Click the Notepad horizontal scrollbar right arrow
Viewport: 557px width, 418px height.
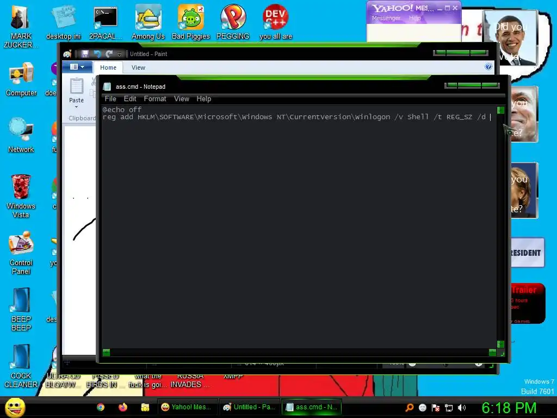492,352
